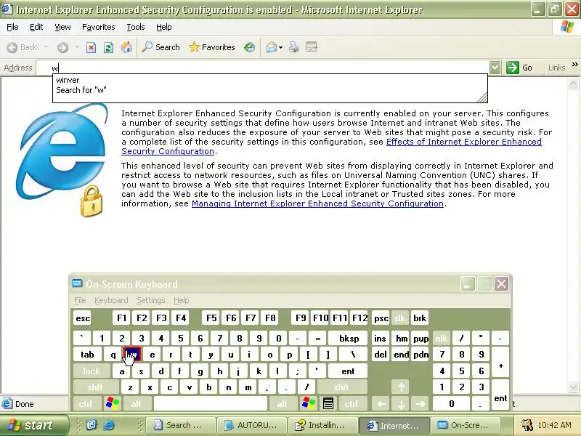Open Effects of Internet Explorer Enhanced link
The width and height of the screenshot is (581, 436).
(464, 142)
